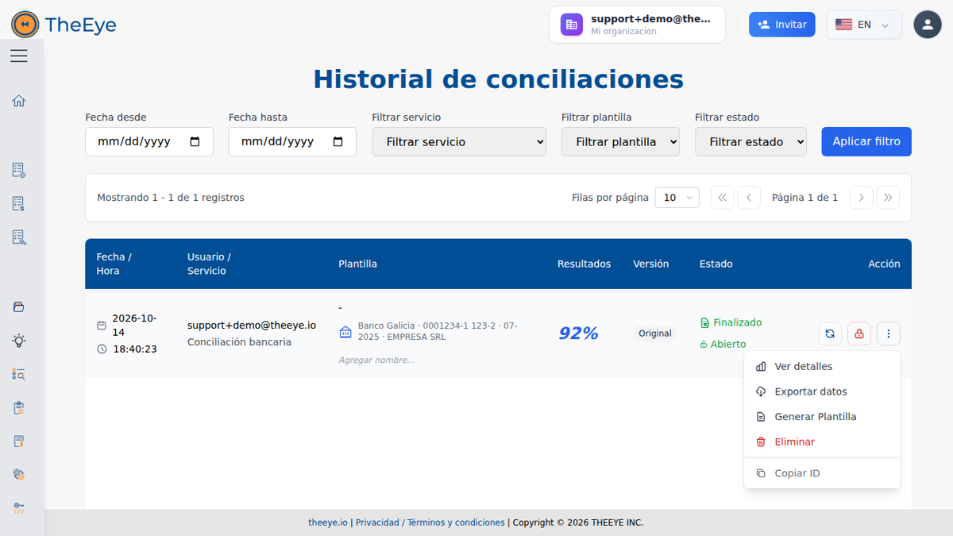Image resolution: width=953 pixels, height=536 pixels.
Task: Click the support+demo@theeye.io user cell
Action: click(x=252, y=325)
